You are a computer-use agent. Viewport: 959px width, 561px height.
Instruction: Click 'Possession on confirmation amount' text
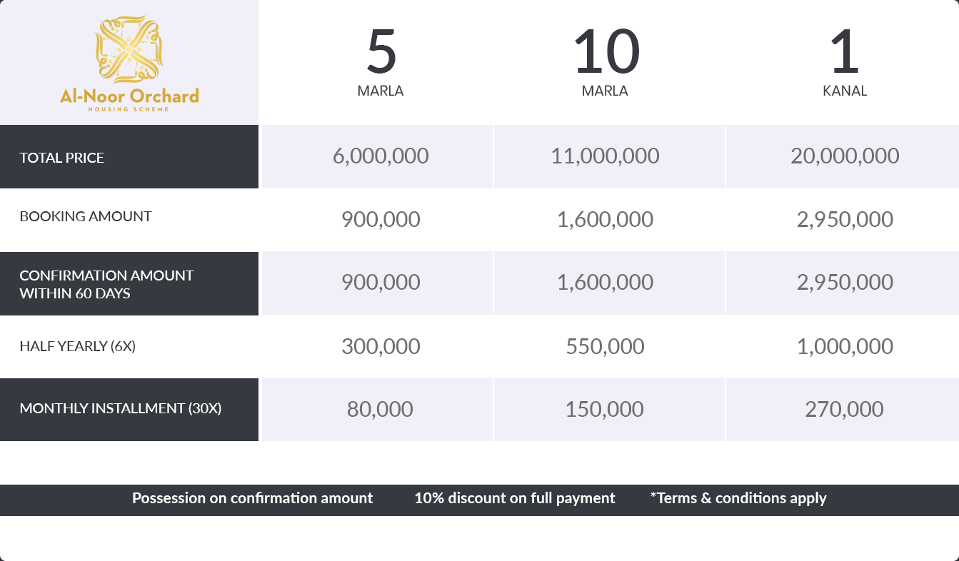tap(252, 498)
